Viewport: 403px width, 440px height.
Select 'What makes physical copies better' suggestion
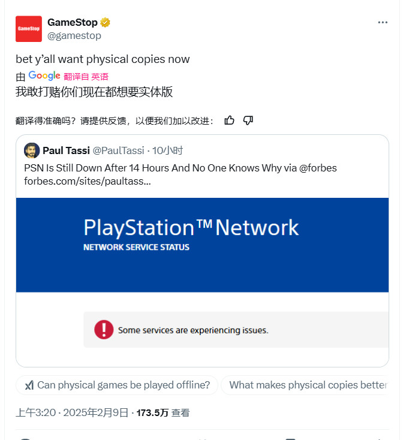(x=308, y=385)
